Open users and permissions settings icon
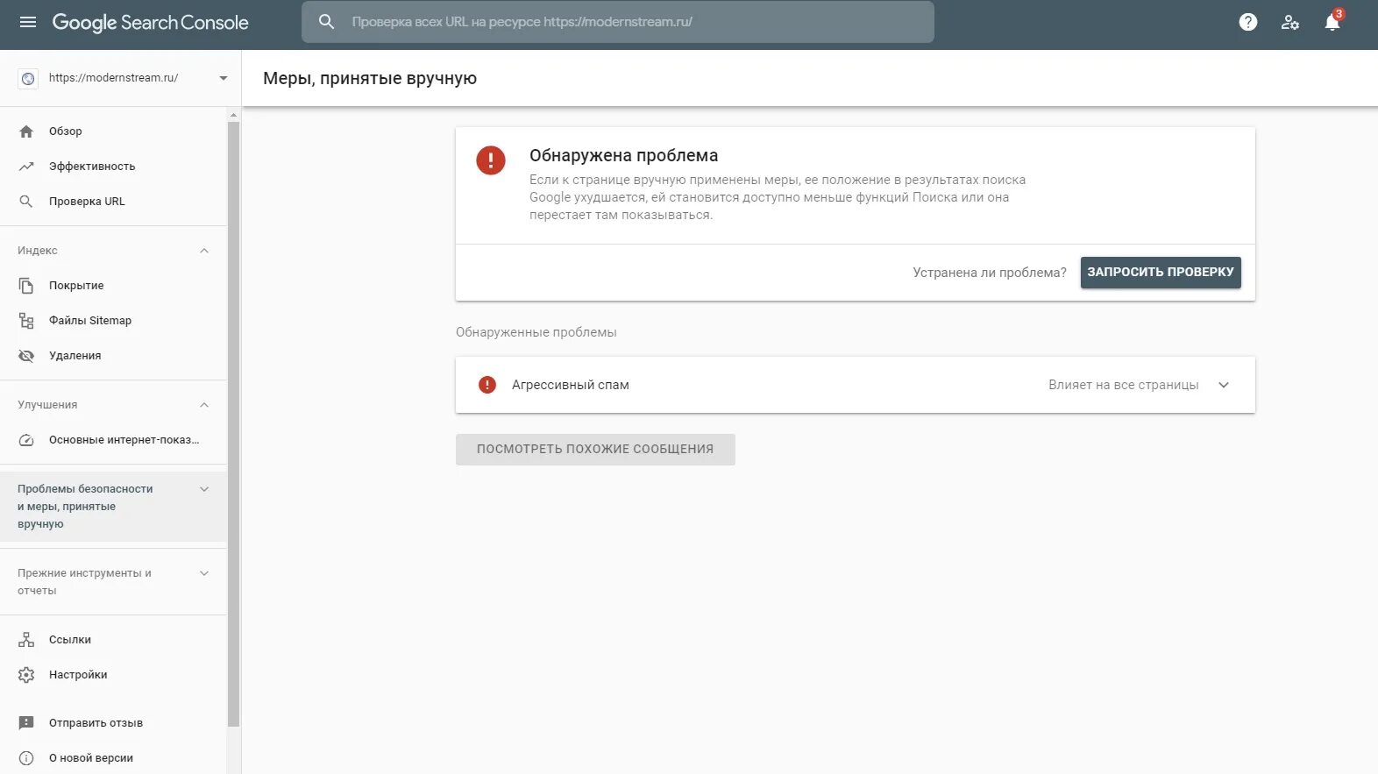Screen dimensions: 1378x774 [1290, 23]
